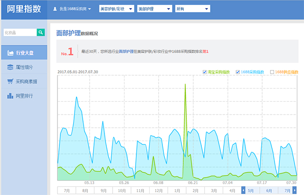
Task: Click the blue 面部护理 link in ranking text
Action: pos(126,52)
